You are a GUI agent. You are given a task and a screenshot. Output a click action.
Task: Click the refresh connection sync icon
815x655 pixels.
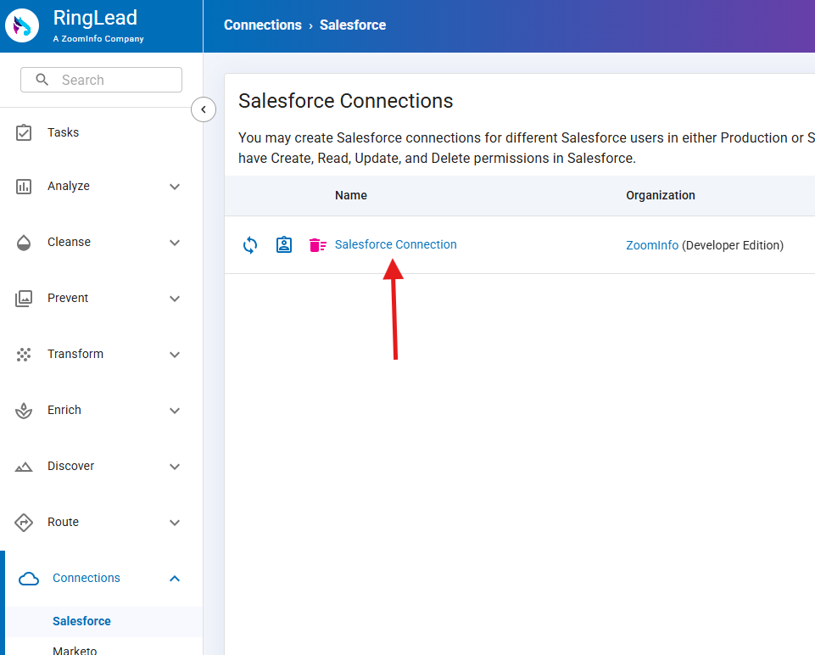click(x=250, y=245)
